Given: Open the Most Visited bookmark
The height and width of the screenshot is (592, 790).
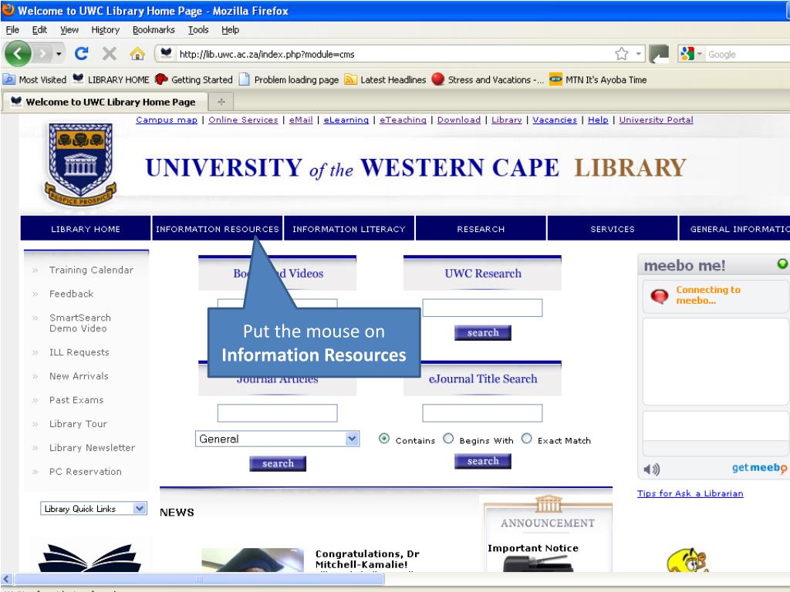Looking at the screenshot, I should pos(35,79).
